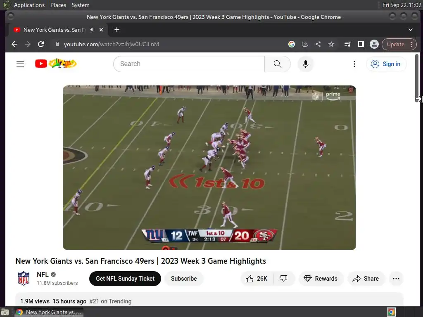Open the Rewards button

tap(321, 279)
